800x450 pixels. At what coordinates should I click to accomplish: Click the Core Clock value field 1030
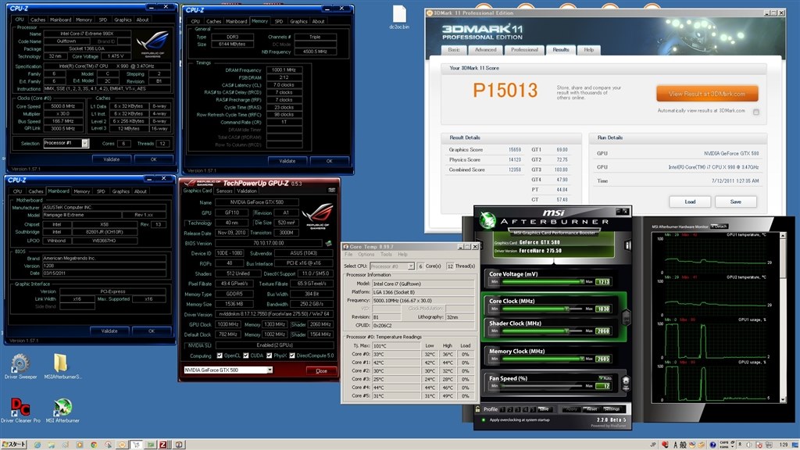[x=603, y=309]
